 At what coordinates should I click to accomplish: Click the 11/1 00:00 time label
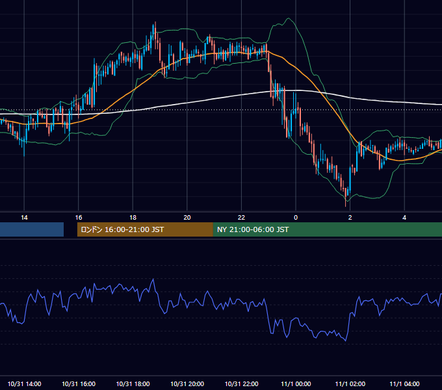pos(296,383)
